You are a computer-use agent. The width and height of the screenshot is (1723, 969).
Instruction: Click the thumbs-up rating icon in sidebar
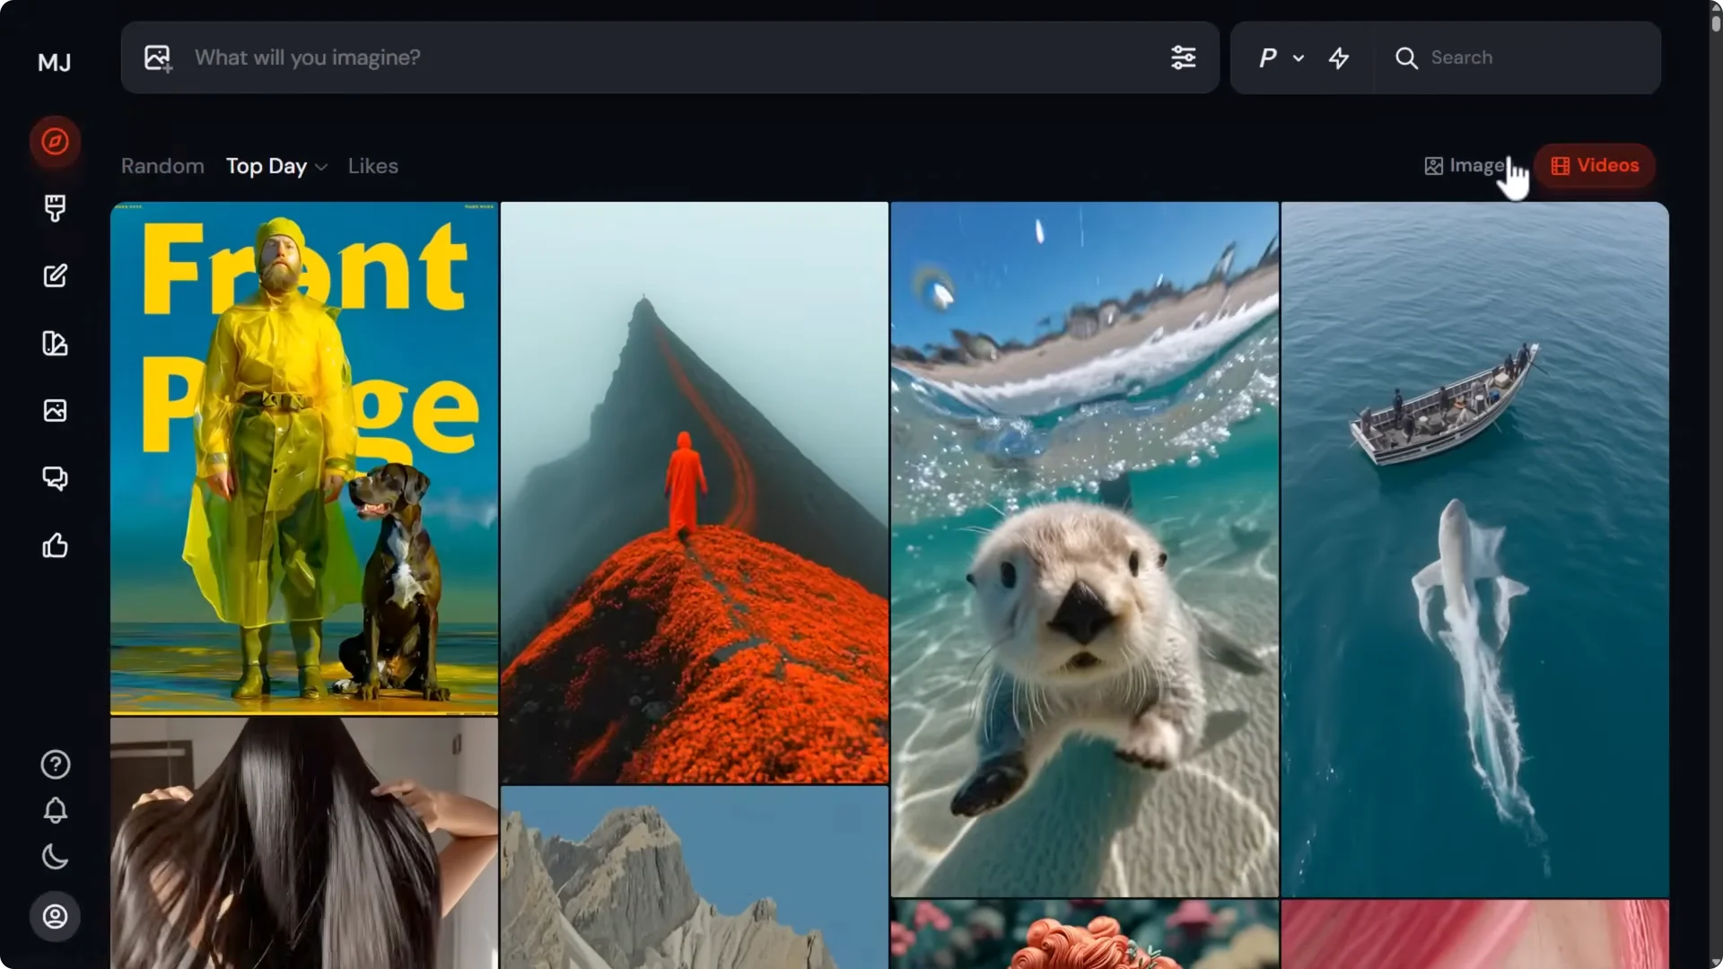coord(55,546)
